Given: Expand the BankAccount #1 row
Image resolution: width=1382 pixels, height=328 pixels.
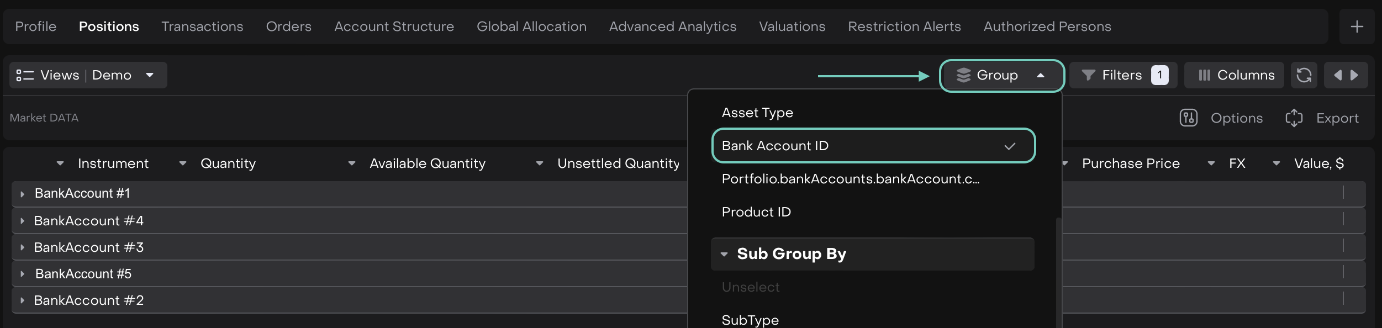Looking at the screenshot, I should coord(22,194).
